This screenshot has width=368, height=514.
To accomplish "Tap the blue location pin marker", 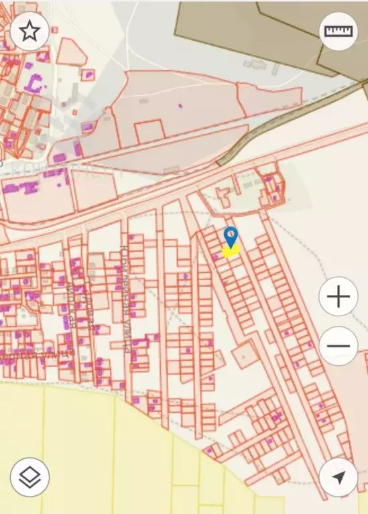I will (x=231, y=237).
